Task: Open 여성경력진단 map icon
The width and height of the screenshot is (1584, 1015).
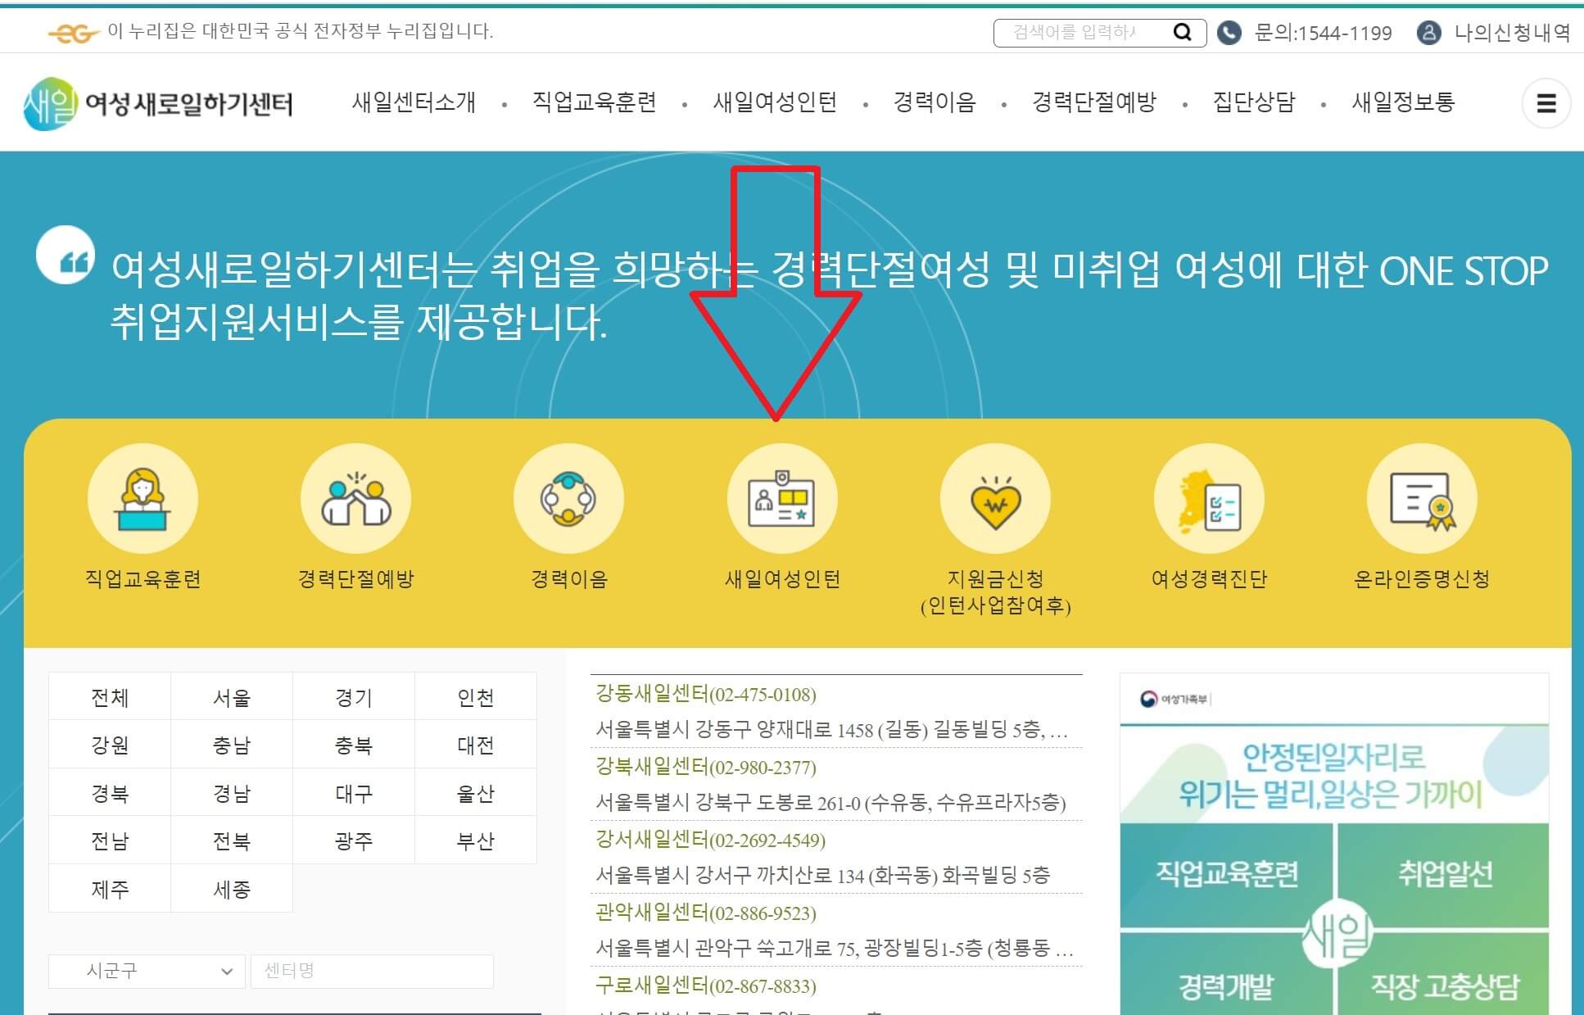Action: (x=1209, y=497)
